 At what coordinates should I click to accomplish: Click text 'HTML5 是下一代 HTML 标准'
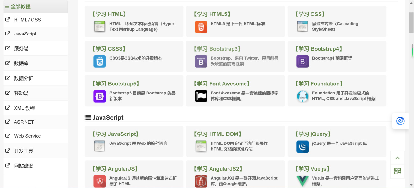(238, 24)
